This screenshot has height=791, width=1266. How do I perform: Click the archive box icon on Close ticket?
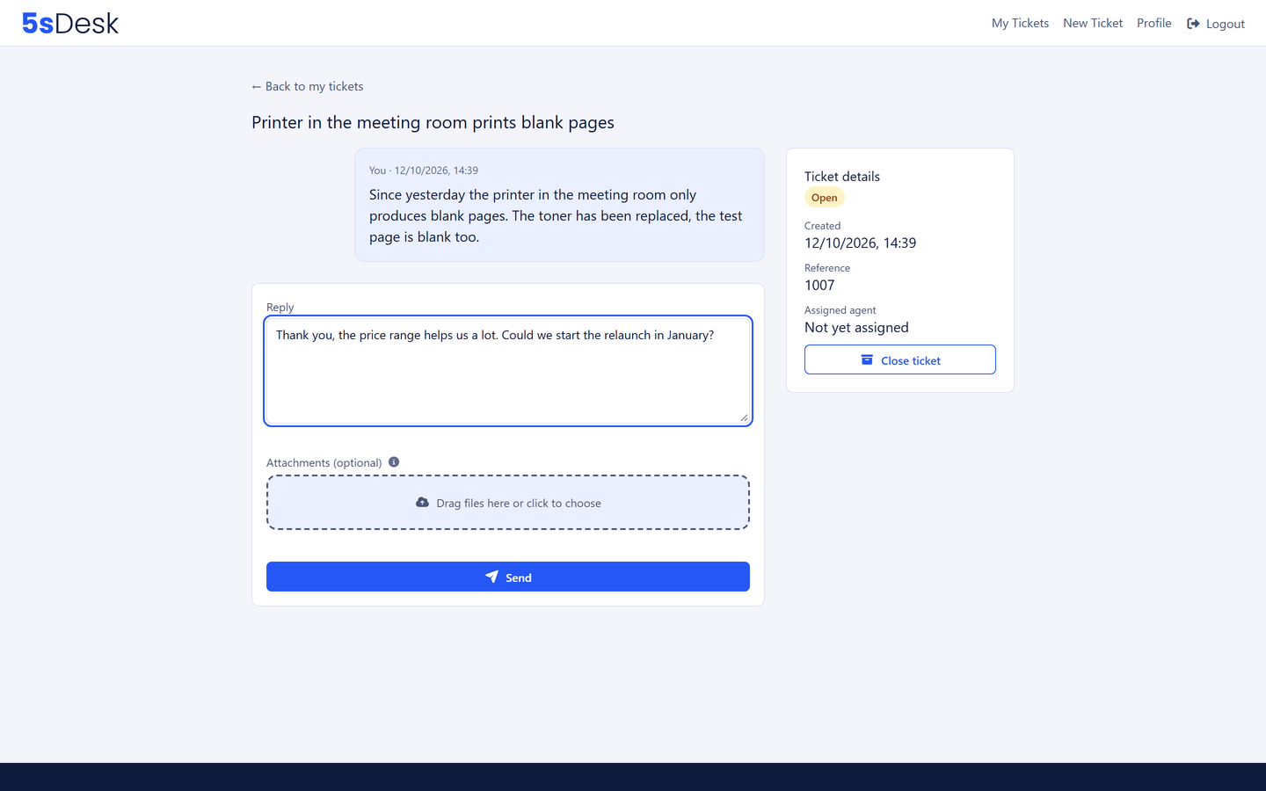tap(867, 359)
